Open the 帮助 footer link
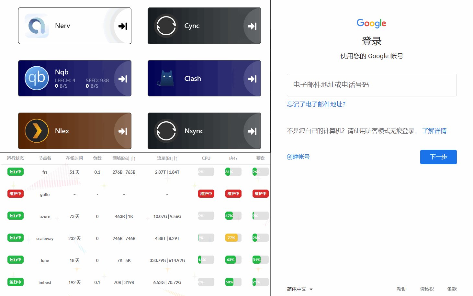This screenshot has width=473, height=296. [402, 289]
